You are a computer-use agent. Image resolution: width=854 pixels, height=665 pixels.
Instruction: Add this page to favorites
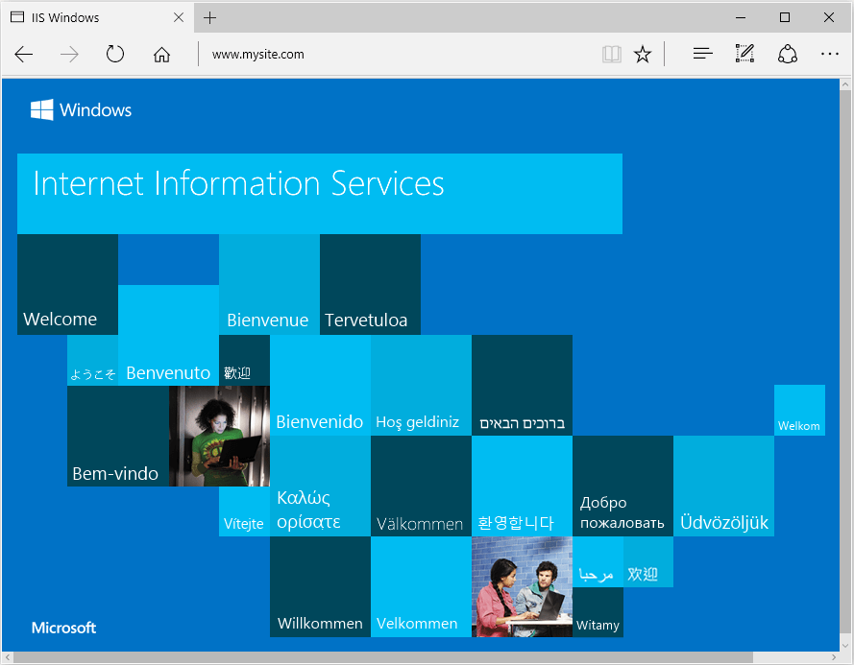(642, 54)
